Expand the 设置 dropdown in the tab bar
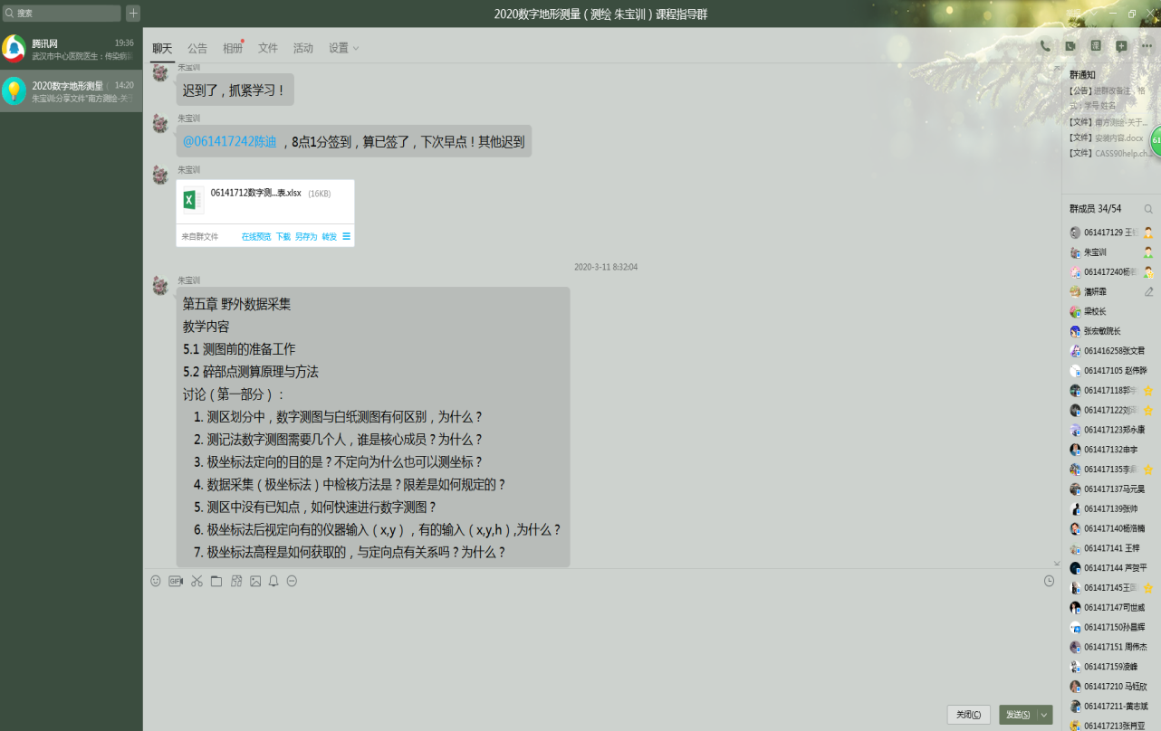 coord(344,48)
